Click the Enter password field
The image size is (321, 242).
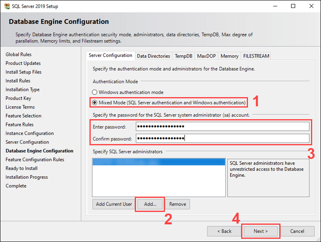223,126
